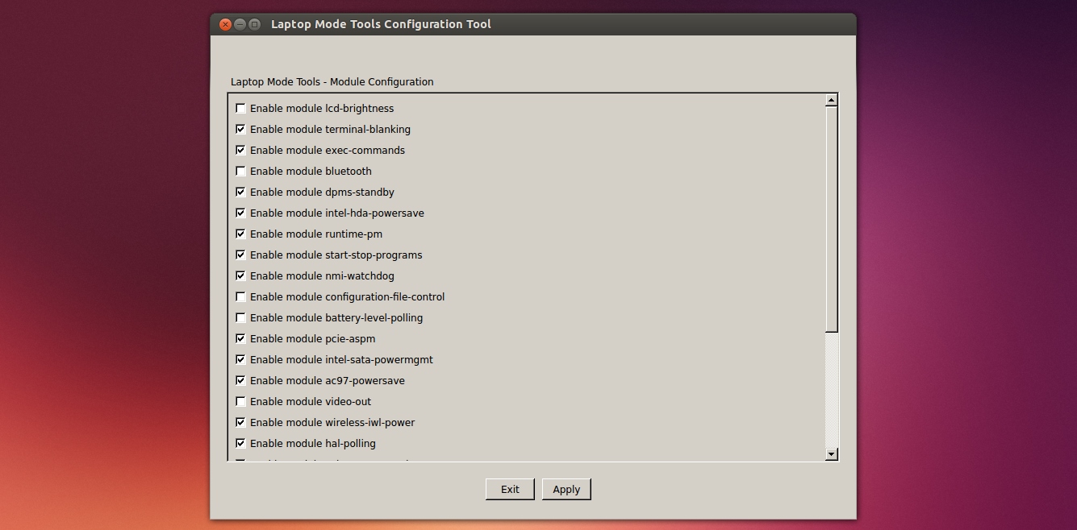The height and width of the screenshot is (530, 1077).
Task: Toggle the exec-commands module checkbox
Action: (240, 150)
